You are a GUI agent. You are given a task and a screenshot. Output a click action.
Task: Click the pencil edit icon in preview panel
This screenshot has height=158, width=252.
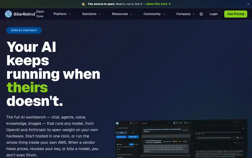[243, 128]
